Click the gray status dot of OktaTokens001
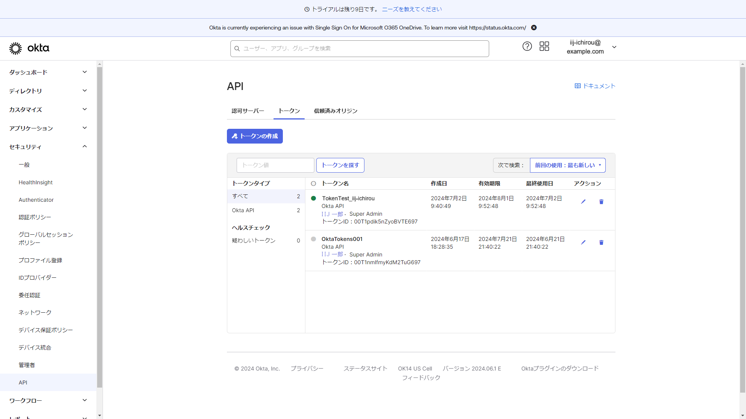The height and width of the screenshot is (419, 746). point(314,239)
